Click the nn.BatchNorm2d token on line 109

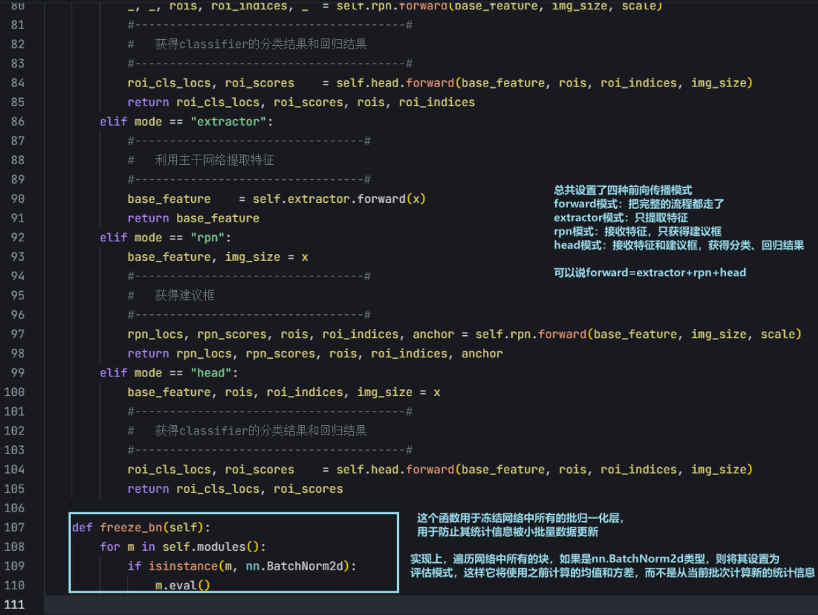point(293,566)
